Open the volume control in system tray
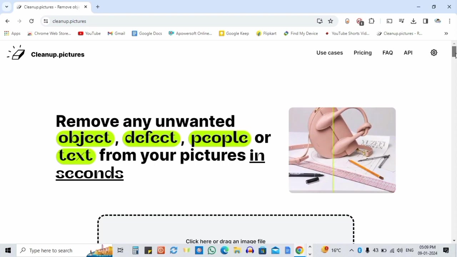Viewport: 457px width, 257px height. point(400,250)
